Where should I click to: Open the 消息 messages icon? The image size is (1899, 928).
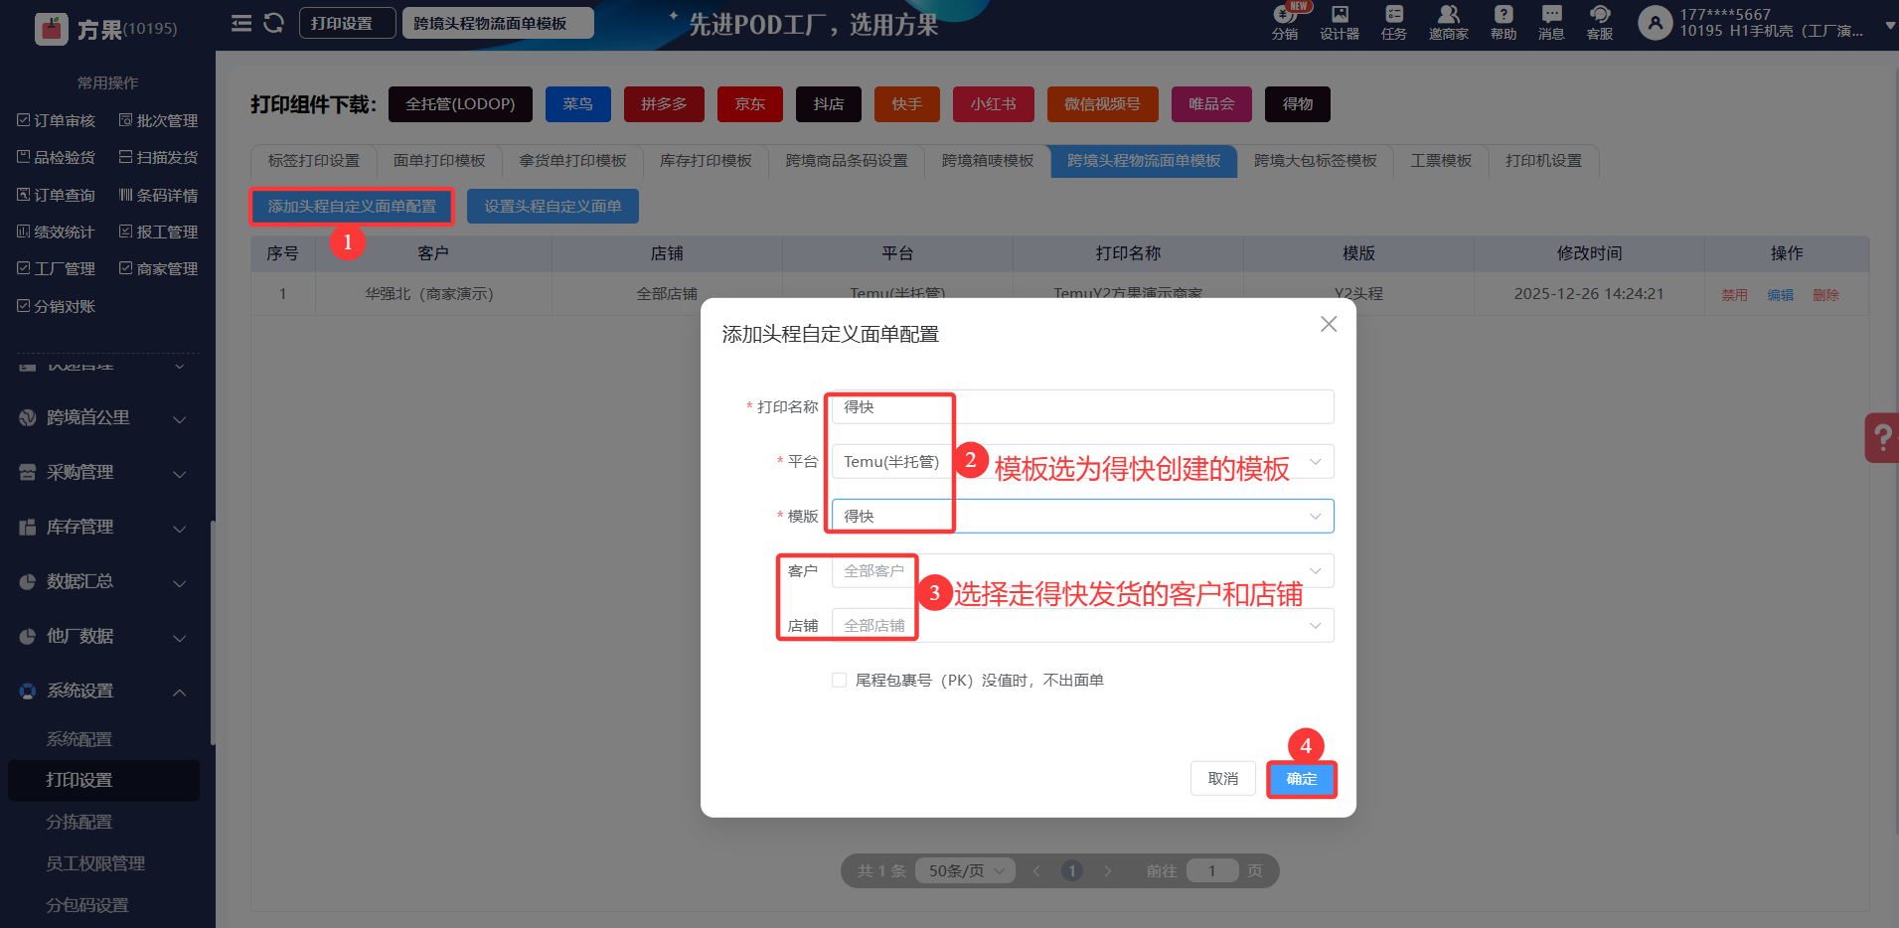[1551, 22]
